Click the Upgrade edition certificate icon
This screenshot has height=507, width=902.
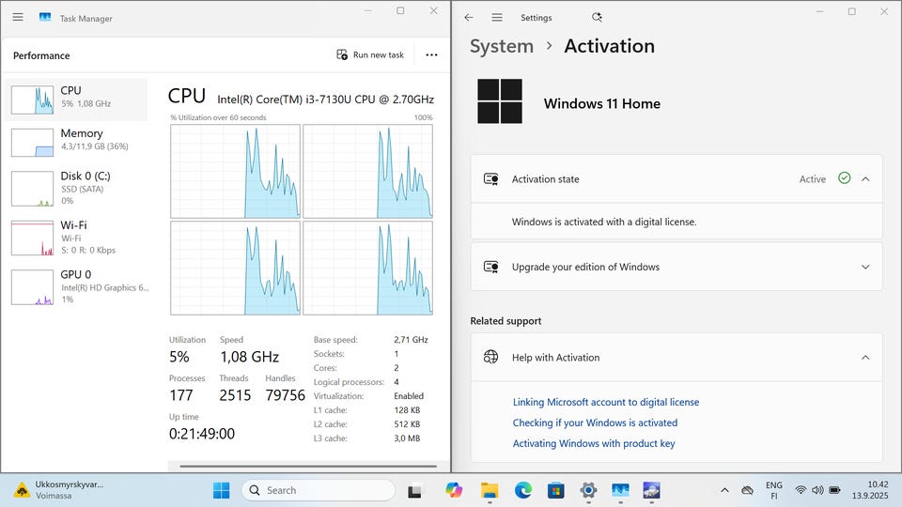[x=490, y=267]
